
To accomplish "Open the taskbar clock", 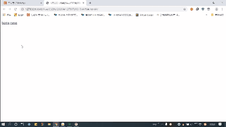I will click(213, 124).
